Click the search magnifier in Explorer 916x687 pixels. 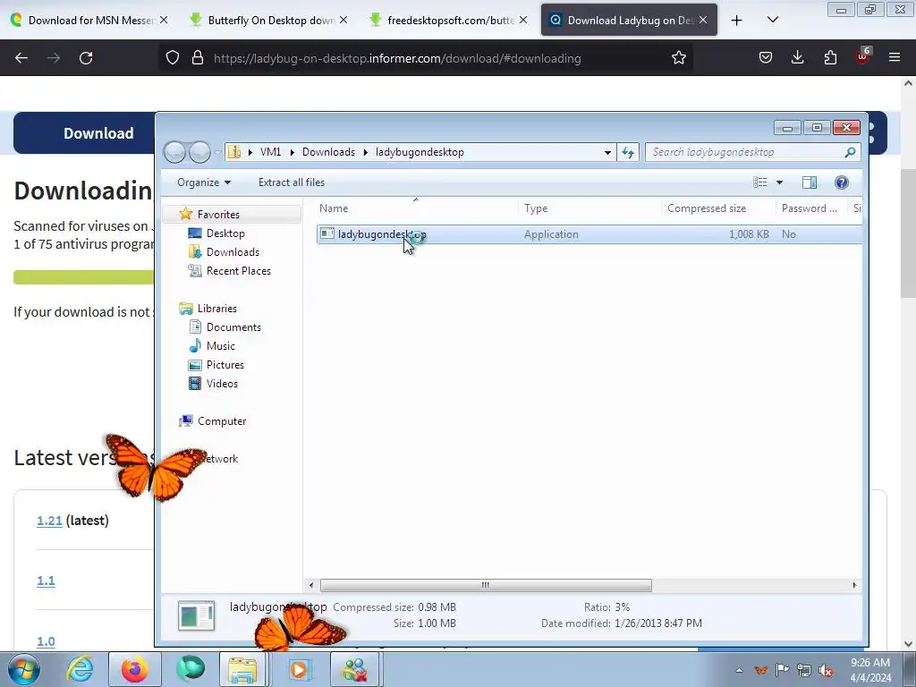[x=850, y=152]
